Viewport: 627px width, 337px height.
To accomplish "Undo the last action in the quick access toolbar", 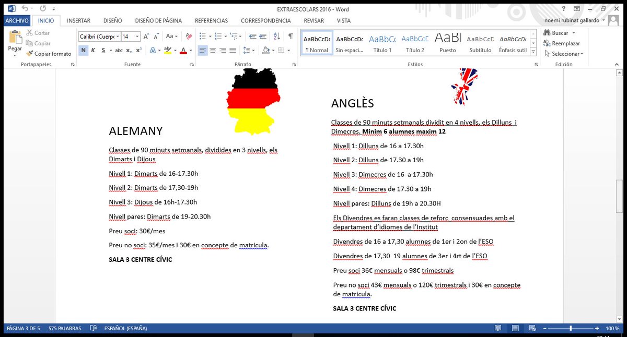I will pyautogui.click(x=25, y=8).
